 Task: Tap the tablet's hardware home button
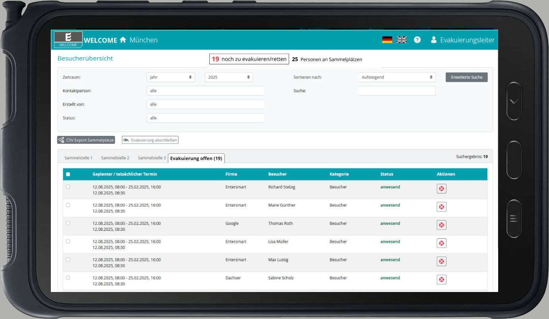[514, 160]
